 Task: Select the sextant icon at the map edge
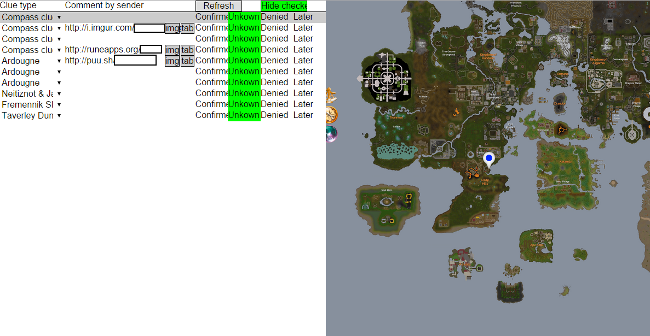click(331, 96)
